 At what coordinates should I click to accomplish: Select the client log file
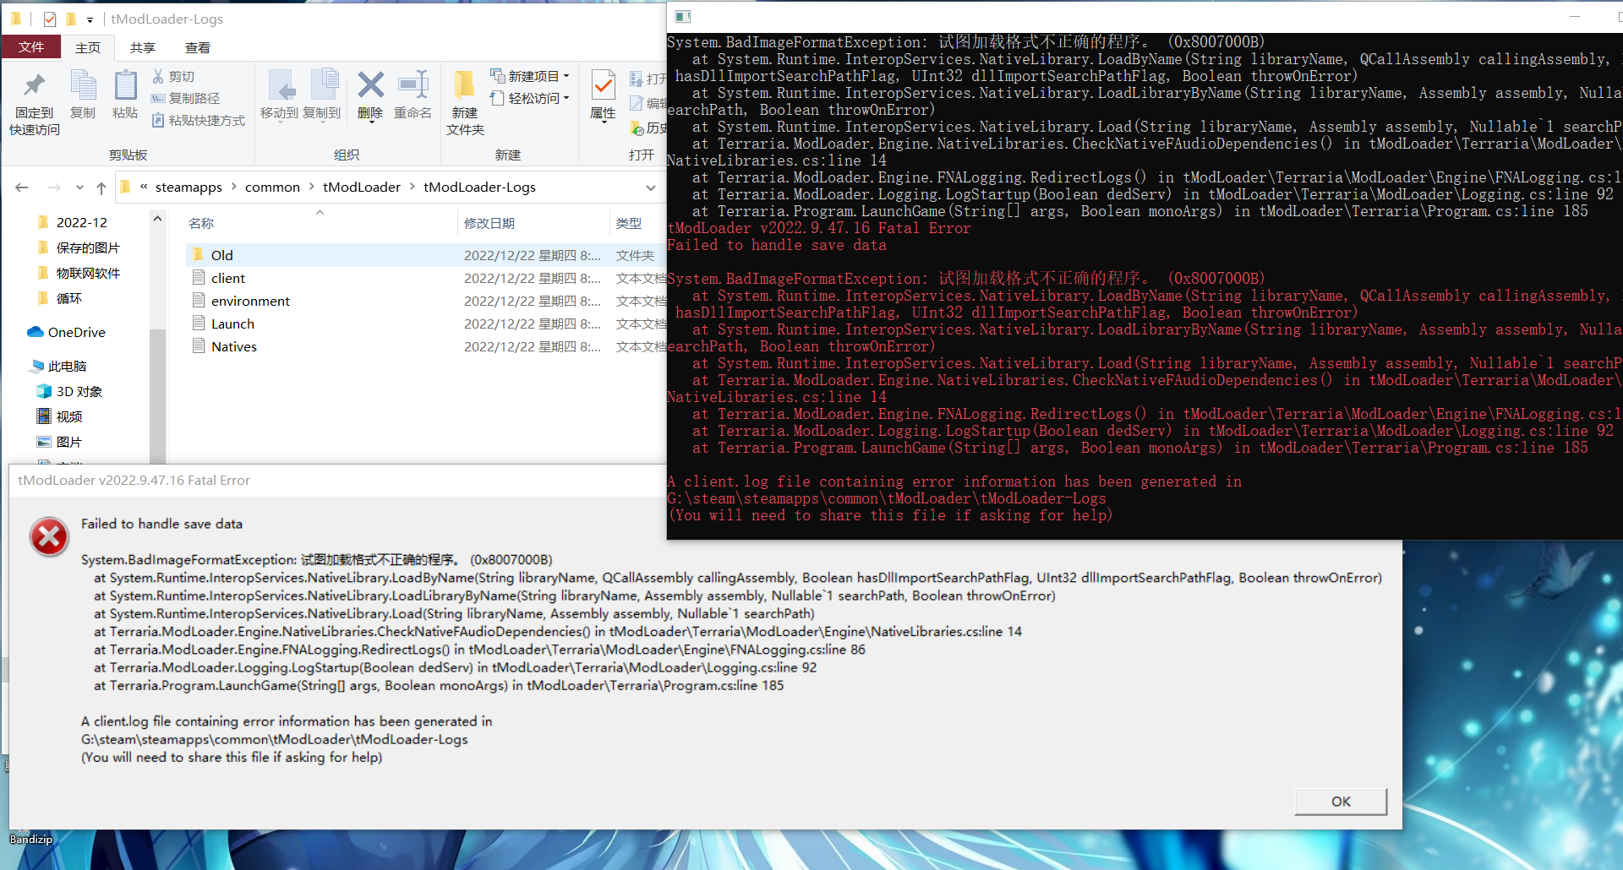[227, 278]
